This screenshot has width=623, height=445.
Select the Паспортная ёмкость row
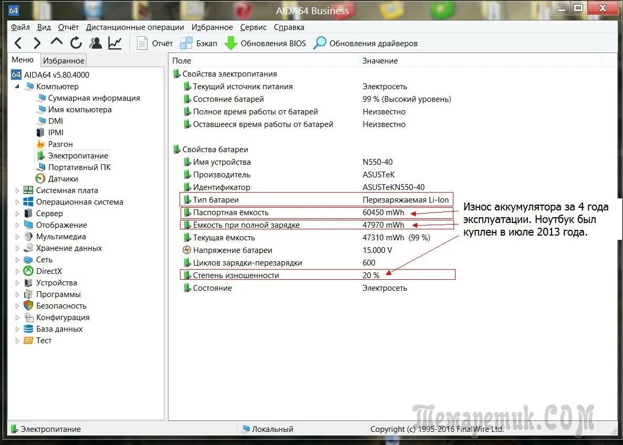316,213
